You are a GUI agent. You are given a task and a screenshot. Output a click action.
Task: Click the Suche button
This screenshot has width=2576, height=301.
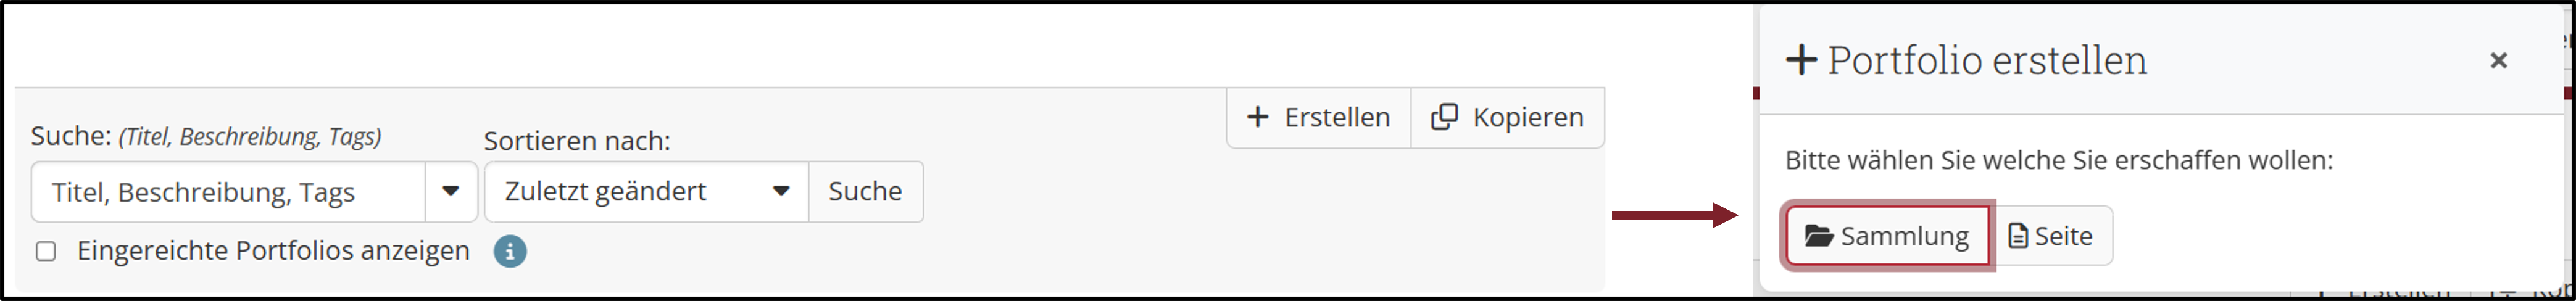pos(865,191)
